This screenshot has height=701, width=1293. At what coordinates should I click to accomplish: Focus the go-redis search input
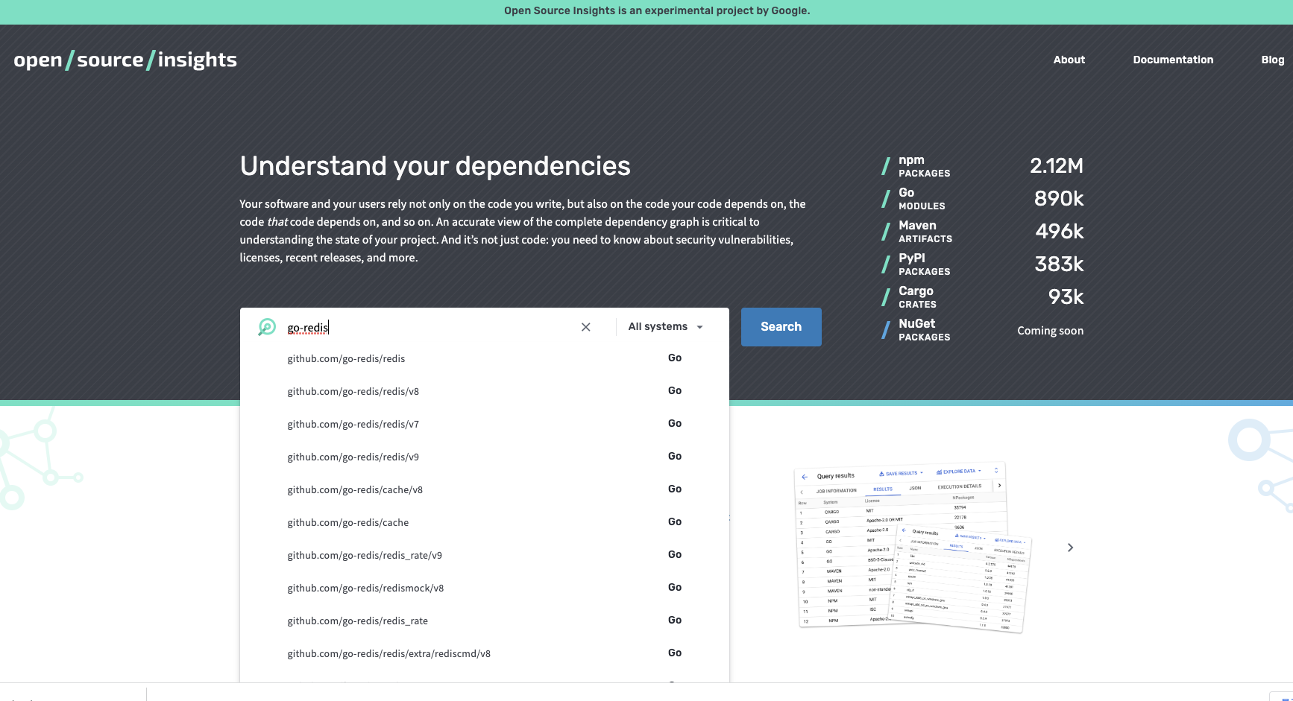click(429, 327)
